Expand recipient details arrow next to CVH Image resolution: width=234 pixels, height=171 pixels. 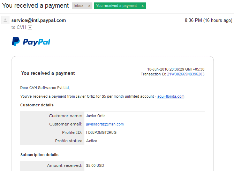pyautogui.click(x=30, y=27)
